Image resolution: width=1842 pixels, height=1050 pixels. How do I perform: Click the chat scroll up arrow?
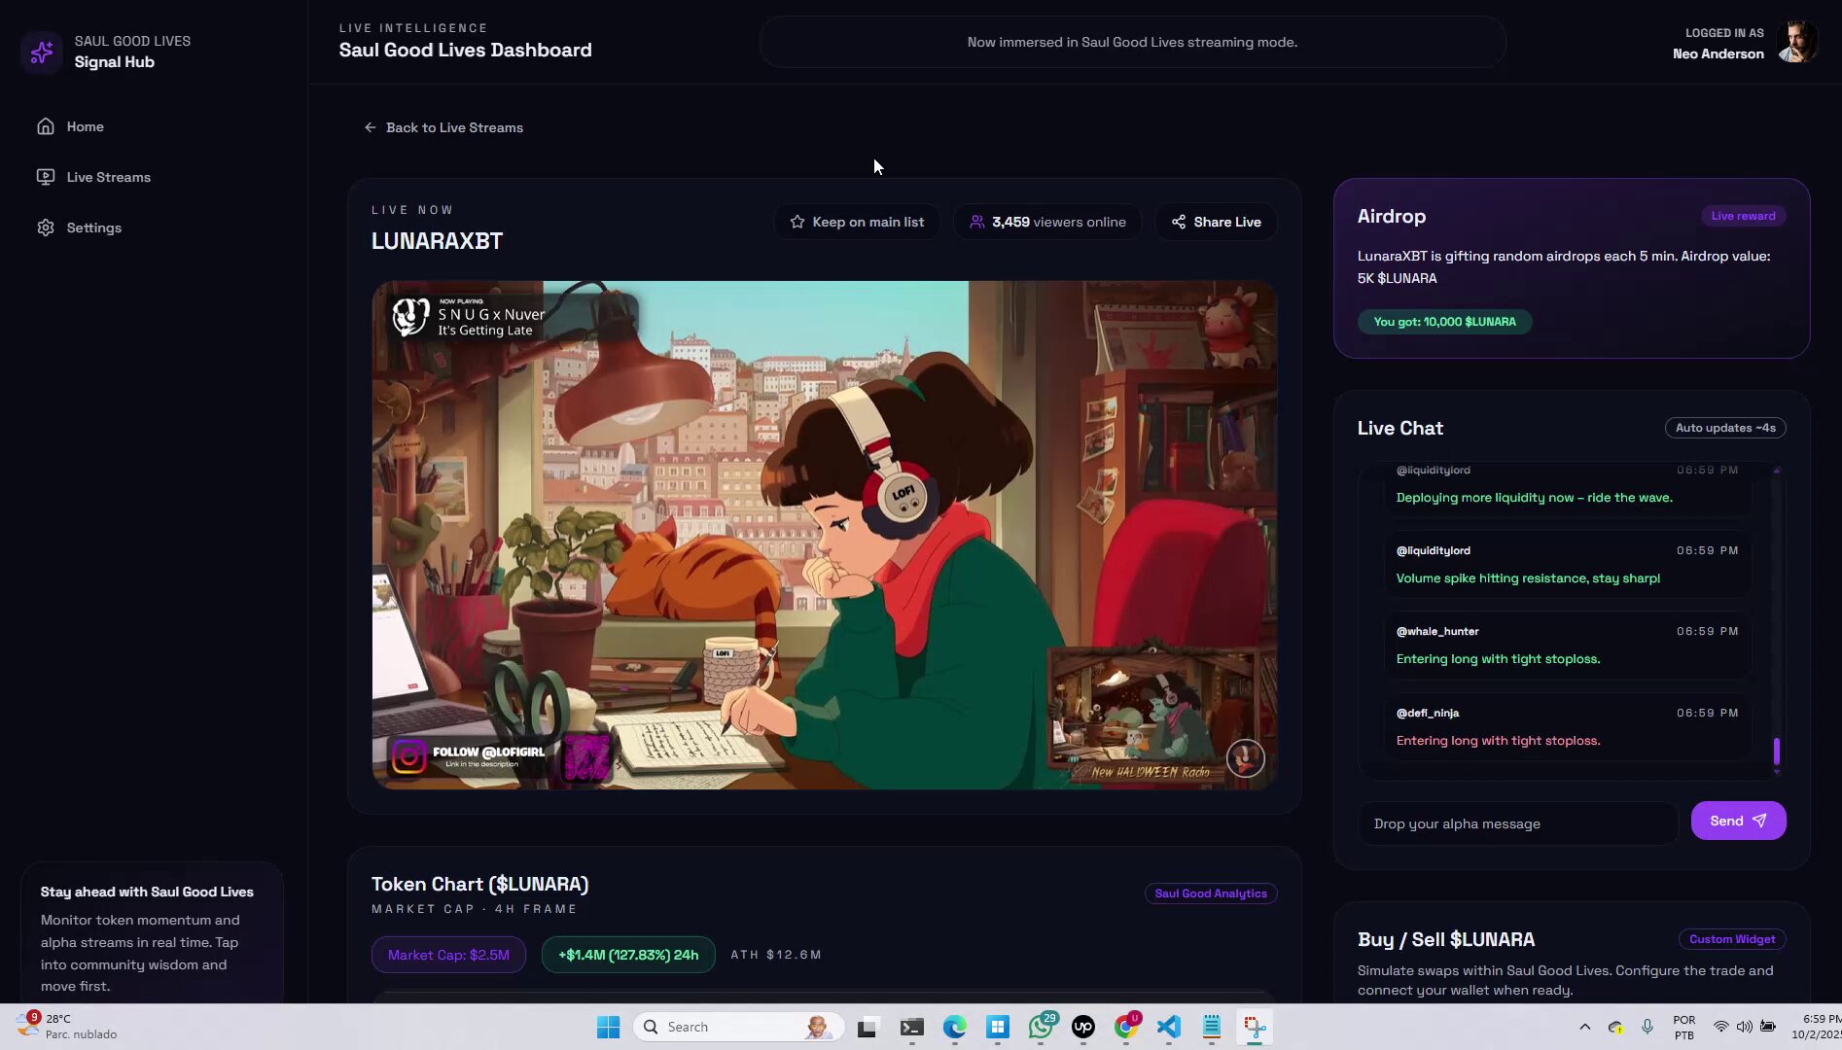[x=1777, y=471]
